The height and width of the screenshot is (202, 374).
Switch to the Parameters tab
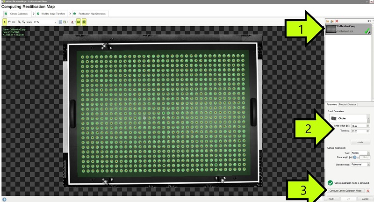click(x=331, y=104)
